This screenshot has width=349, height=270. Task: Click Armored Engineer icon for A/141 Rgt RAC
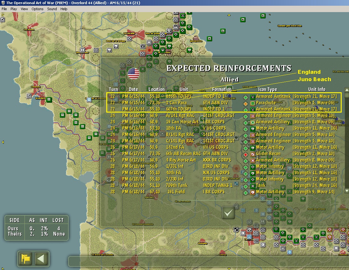pos(253,116)
